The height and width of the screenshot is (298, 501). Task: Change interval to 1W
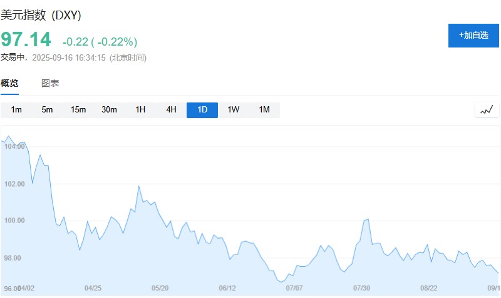pos(233,110)
